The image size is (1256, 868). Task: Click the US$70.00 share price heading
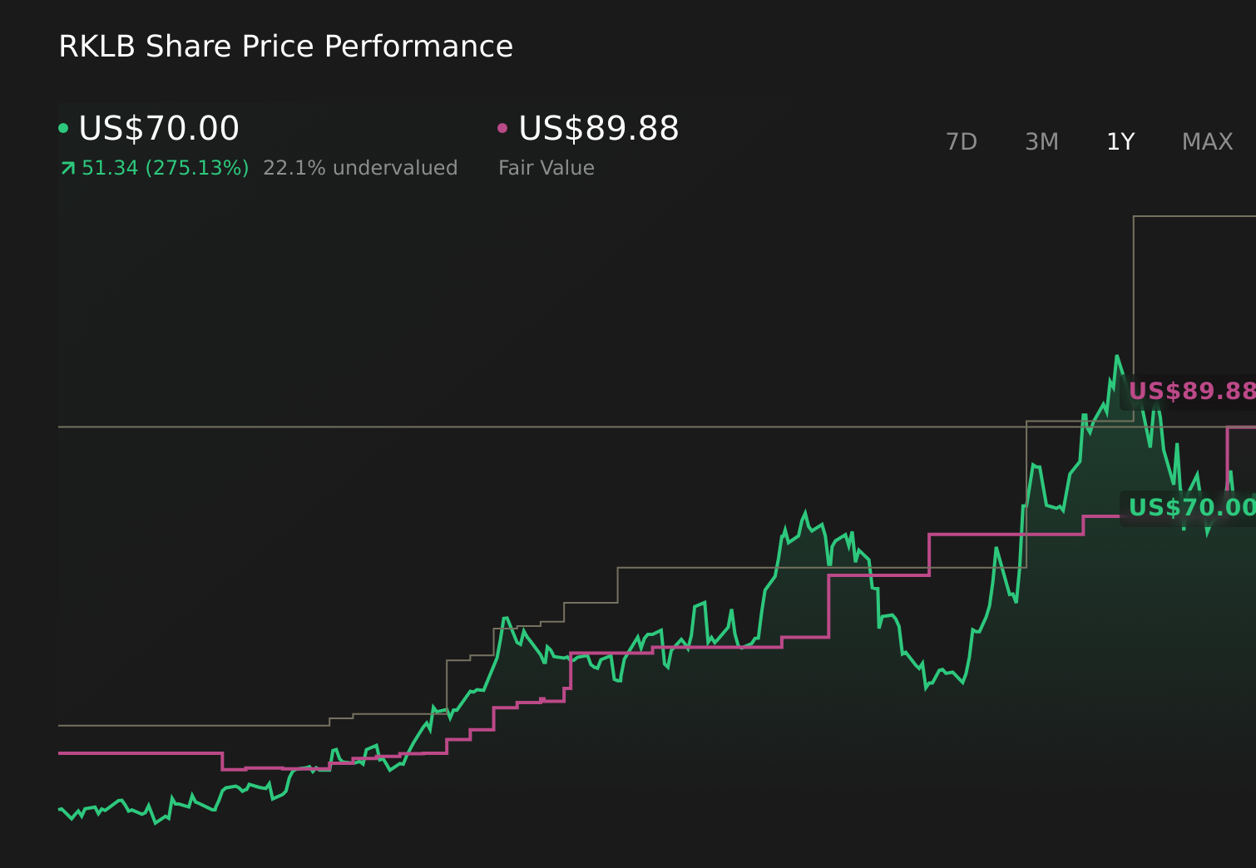pos(159,129)
